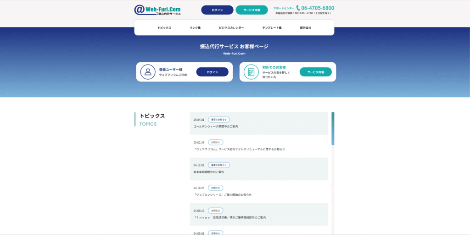Viewport: 470px width, 235px height.
Task: Open the トピックス nav item
Action: pyautogui.click(x=164, y=28)
